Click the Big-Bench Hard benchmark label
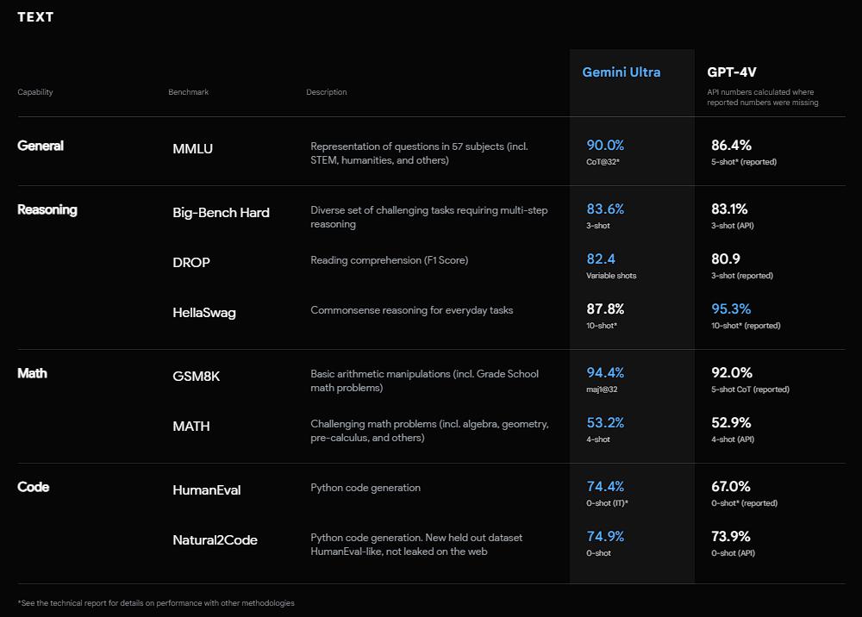Image resolution: width=862 pixels, height=617 pixels. click(221, 213)
